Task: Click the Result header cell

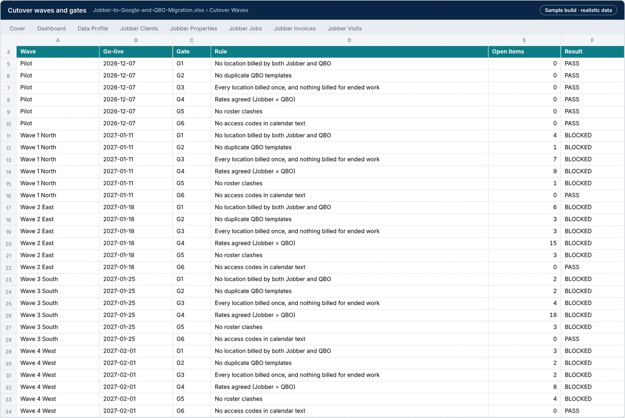Action: tap(592, 52)
